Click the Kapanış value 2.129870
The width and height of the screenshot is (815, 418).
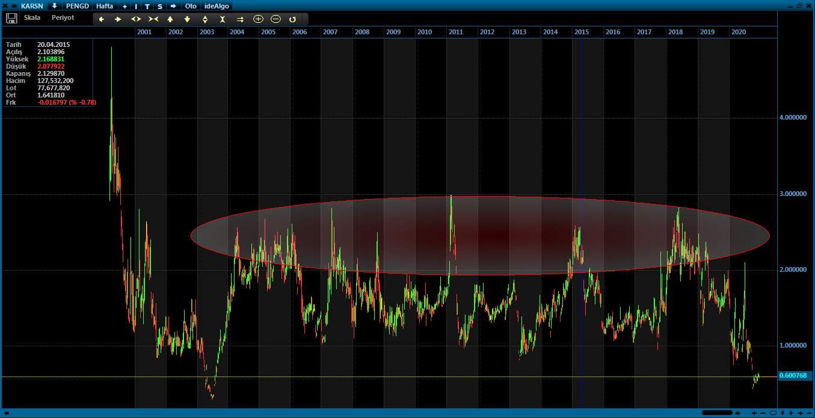click(x=51, y=74)
